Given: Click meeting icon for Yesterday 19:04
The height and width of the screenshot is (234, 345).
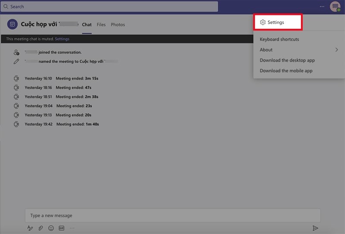Looking at the screenshot, I should 16,106.
